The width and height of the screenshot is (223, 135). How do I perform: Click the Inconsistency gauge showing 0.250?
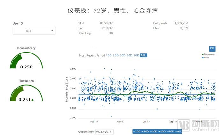(x=26, y=60)
